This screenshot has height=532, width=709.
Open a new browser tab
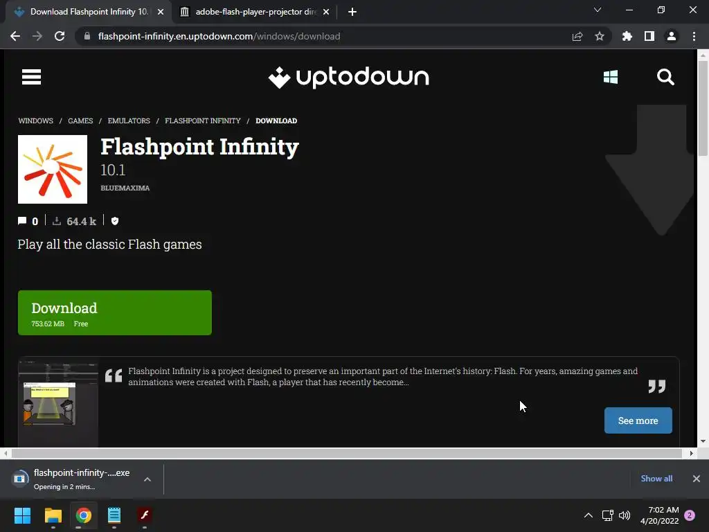[352, 12]
